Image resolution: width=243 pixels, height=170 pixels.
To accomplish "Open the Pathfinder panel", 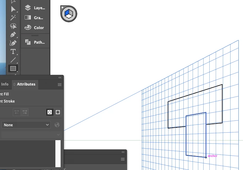I will click(35, 42).
